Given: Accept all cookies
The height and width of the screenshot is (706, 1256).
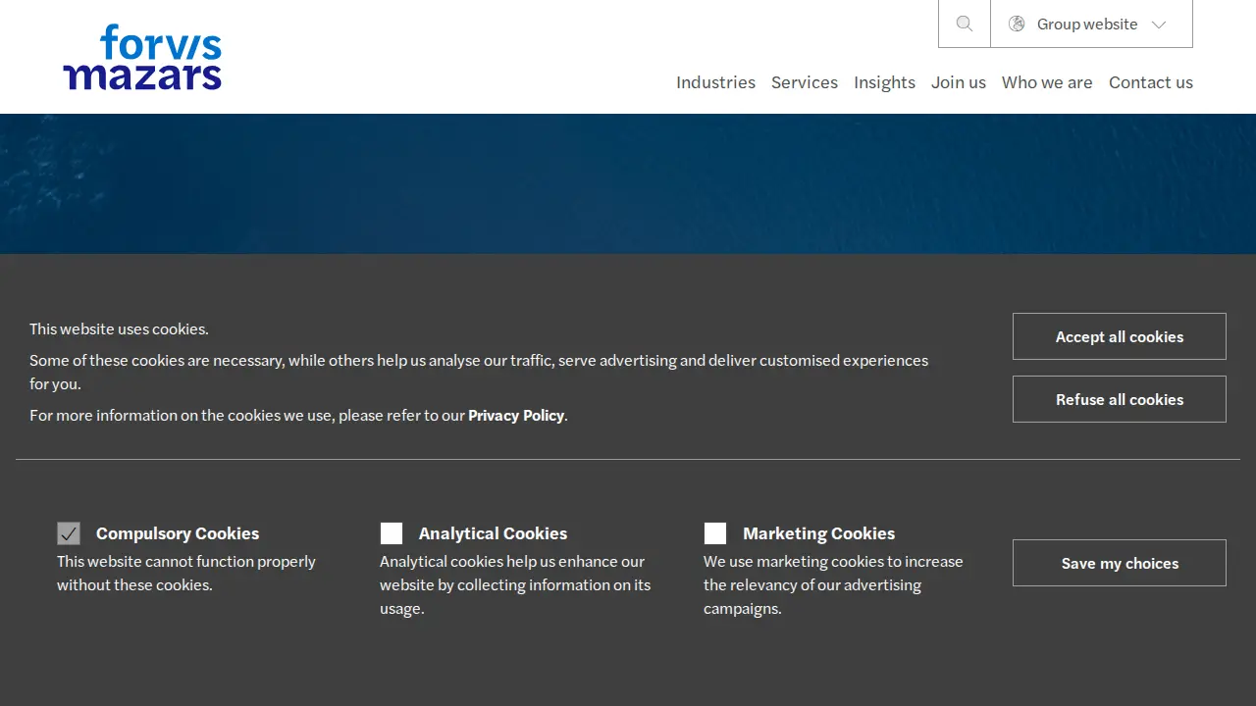Looking at the screenshot, I should pyautogui.click(x=1120, y=336).
